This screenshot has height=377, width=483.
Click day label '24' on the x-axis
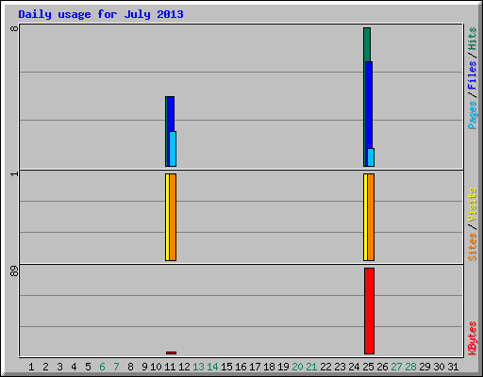354,367
